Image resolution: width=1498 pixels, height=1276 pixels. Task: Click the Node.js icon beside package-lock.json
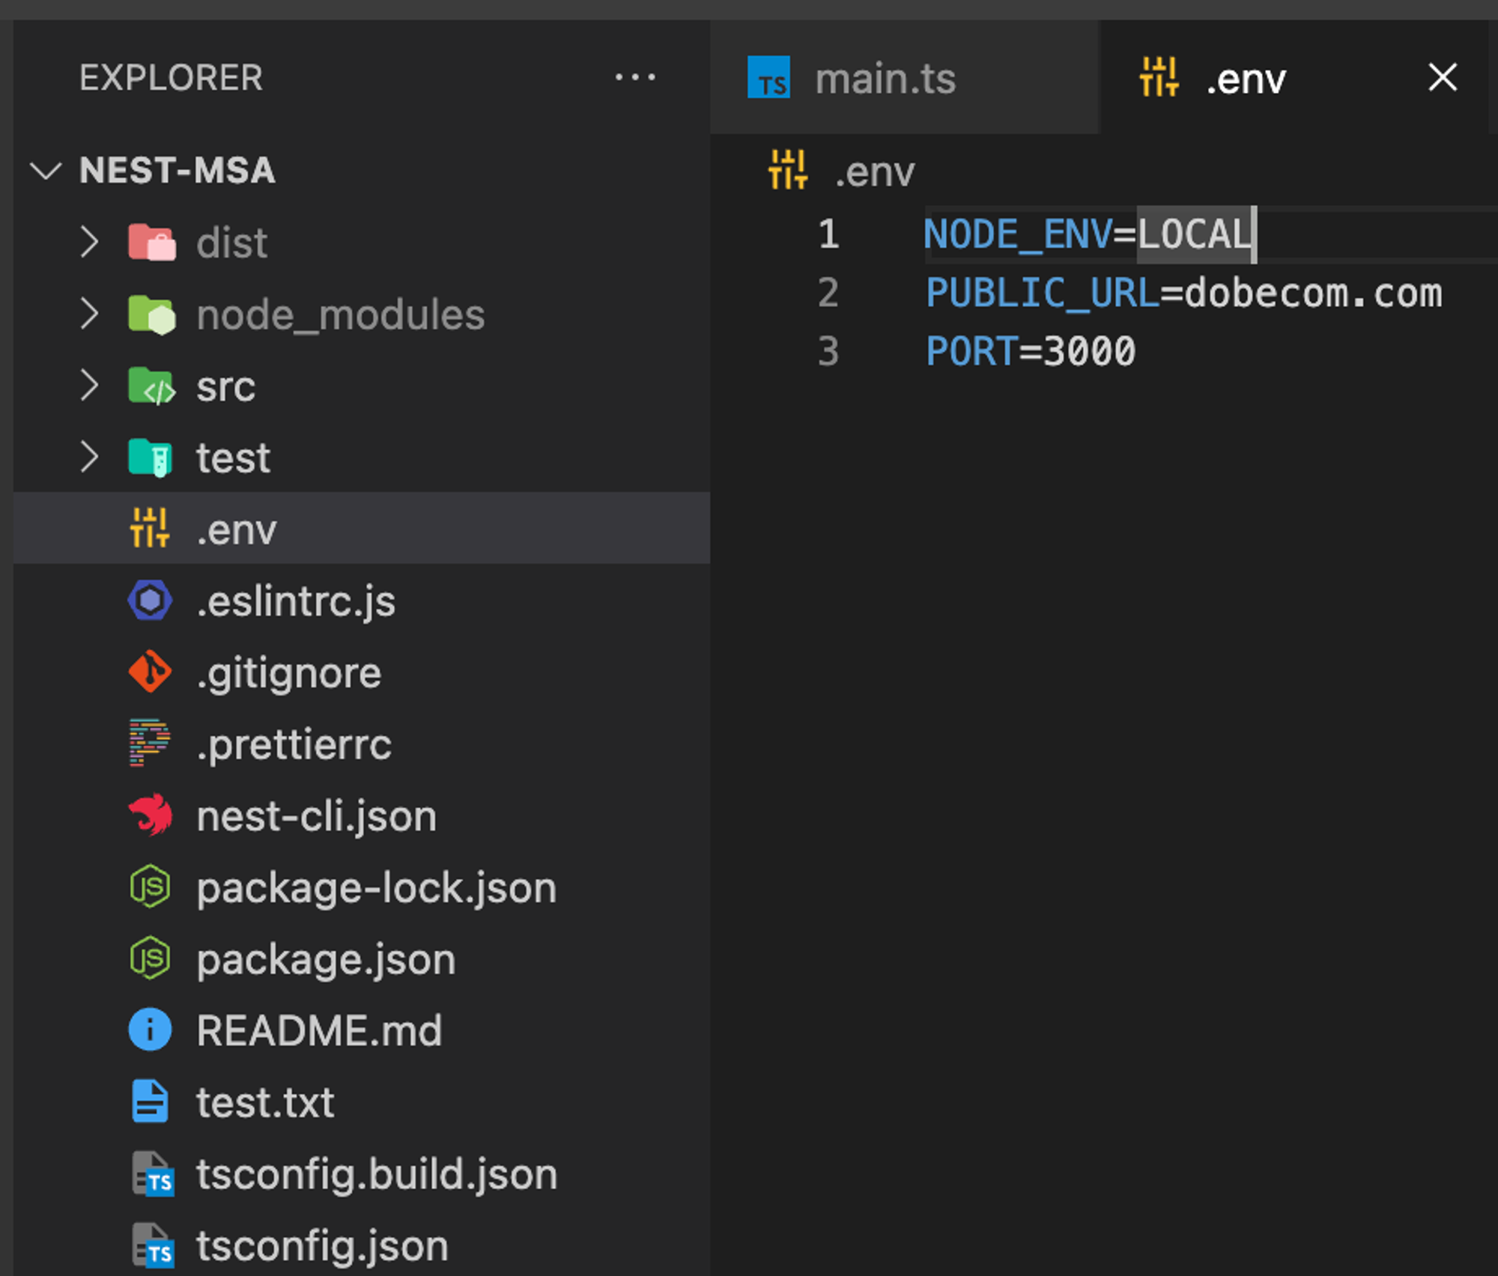click(x=150, y=887)
